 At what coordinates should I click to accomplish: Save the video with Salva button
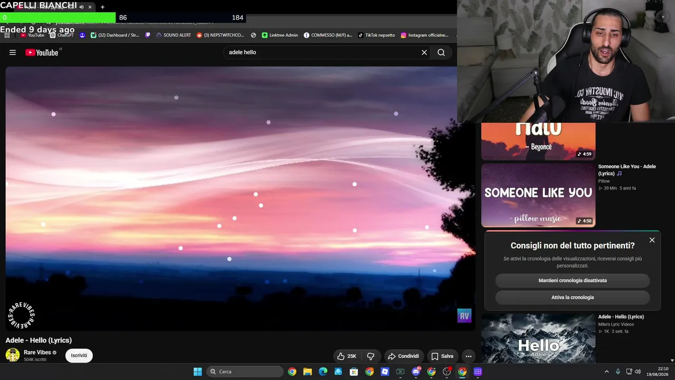coord(442,356)
